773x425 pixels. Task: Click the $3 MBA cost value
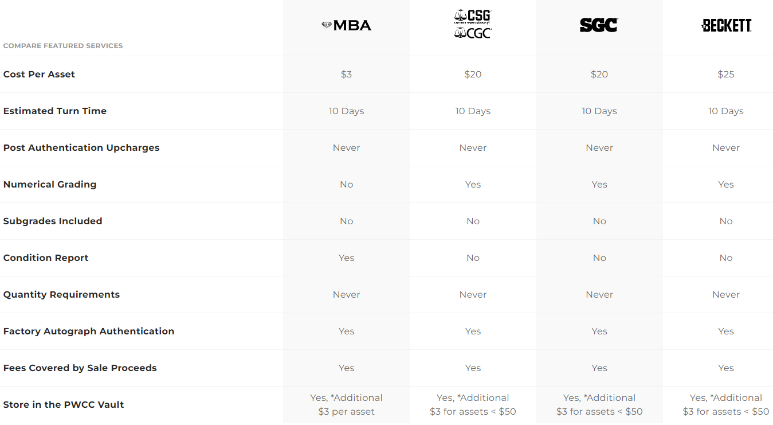click(346, 74)
